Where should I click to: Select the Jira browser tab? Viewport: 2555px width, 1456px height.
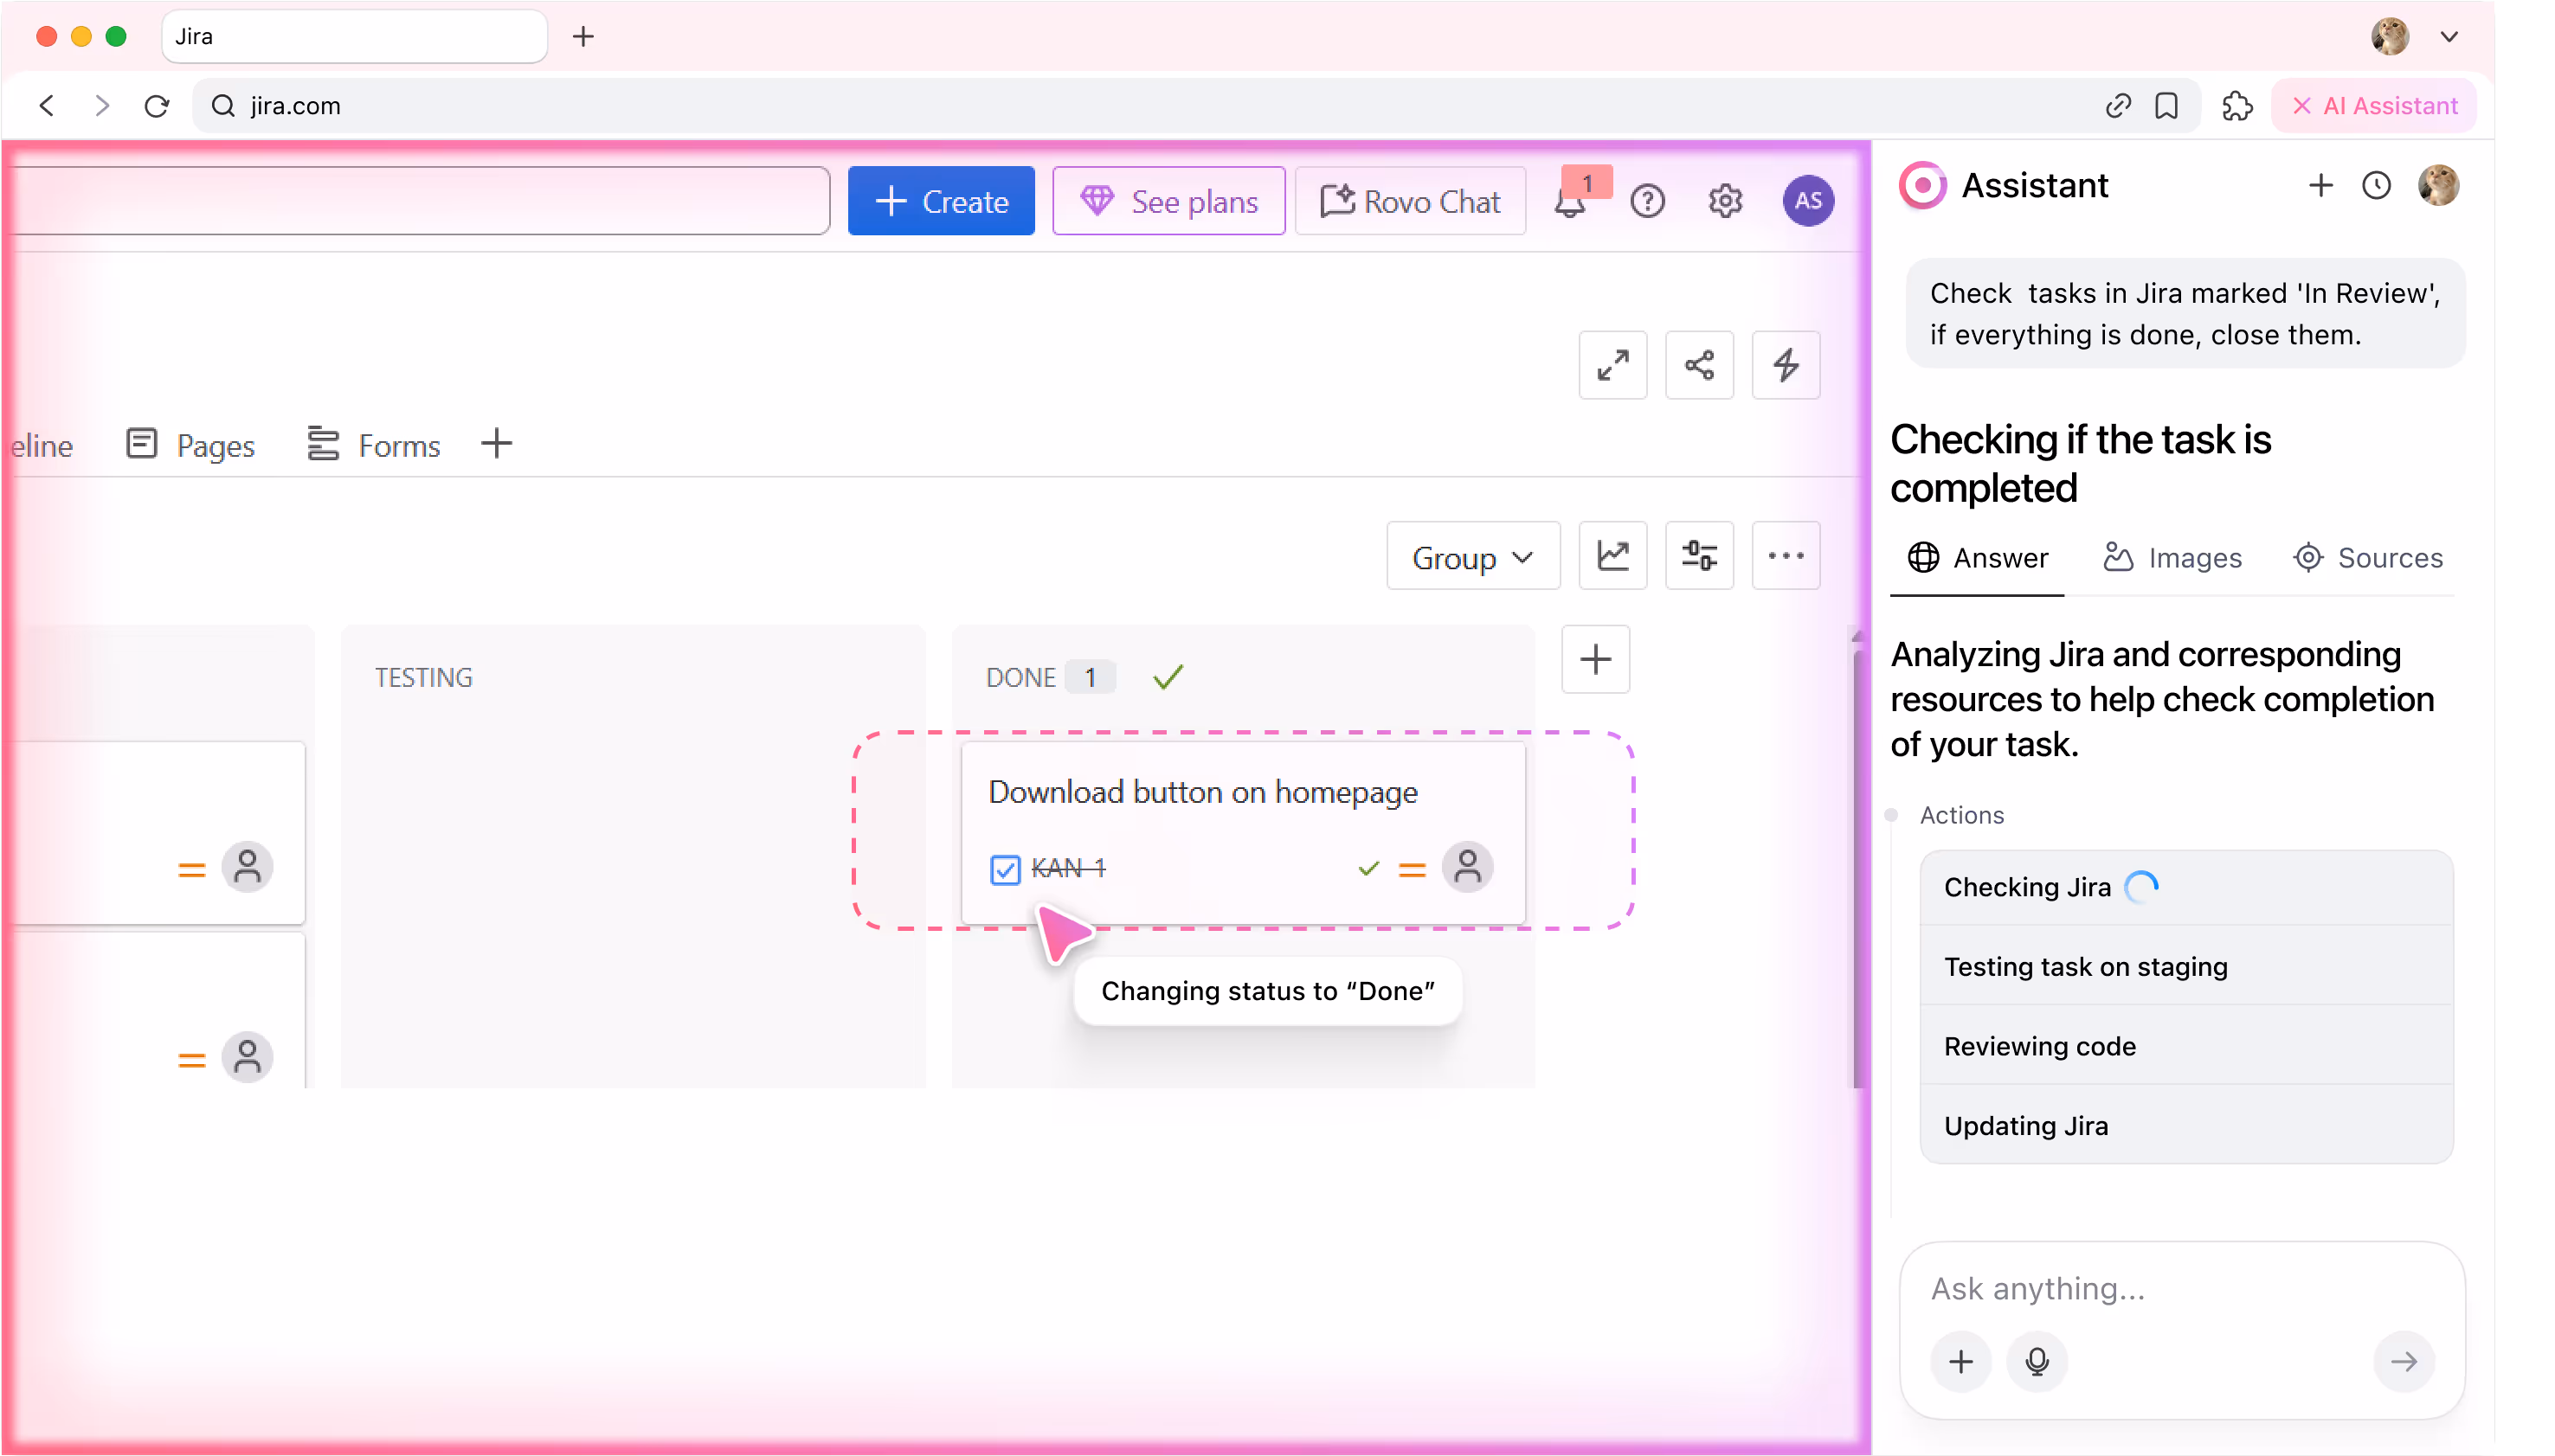pyautogui.click(x=354, y=37)
